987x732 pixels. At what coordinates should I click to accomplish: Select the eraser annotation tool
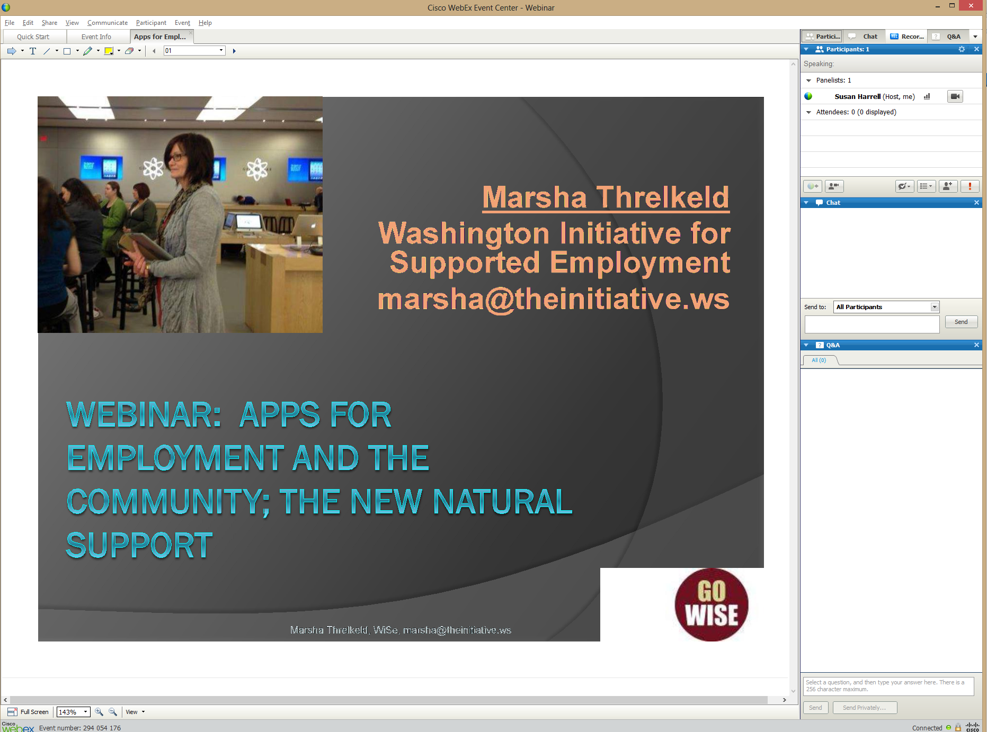click(x=129, y=51)
